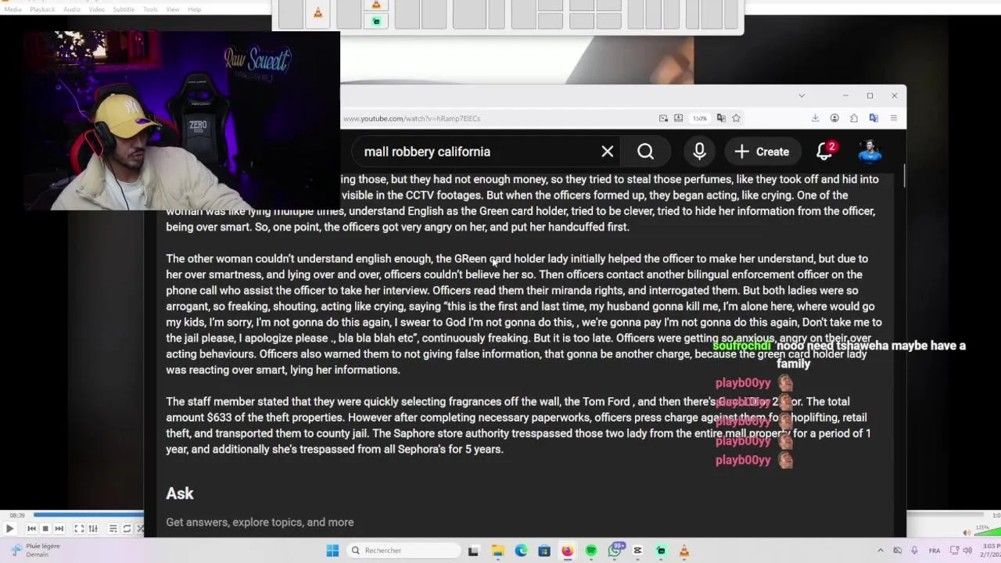Open File Explorer from taskbar

tap(497, 550)
